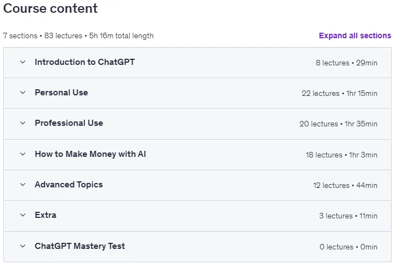
Task: Click the 8 lectures • 29min label
Action: [x=346, y=63]
